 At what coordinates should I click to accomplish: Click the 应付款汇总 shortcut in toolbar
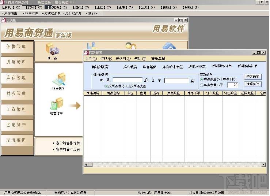click(72, 13)
